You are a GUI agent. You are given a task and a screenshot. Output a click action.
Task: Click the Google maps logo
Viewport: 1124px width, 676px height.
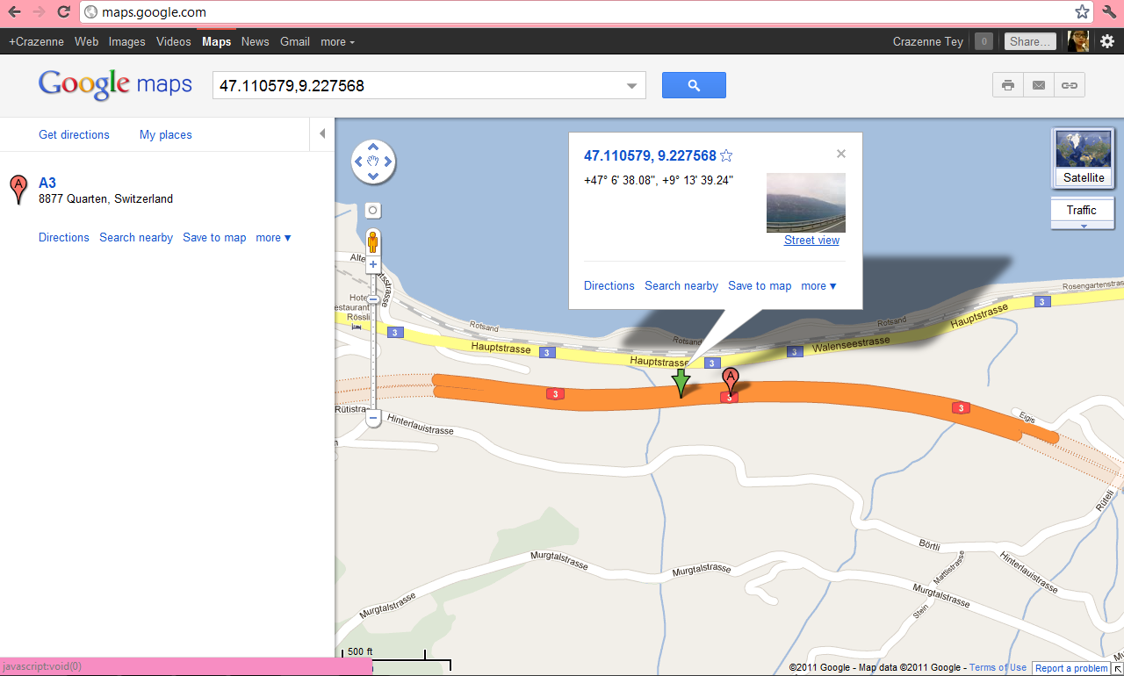point(115,84)
